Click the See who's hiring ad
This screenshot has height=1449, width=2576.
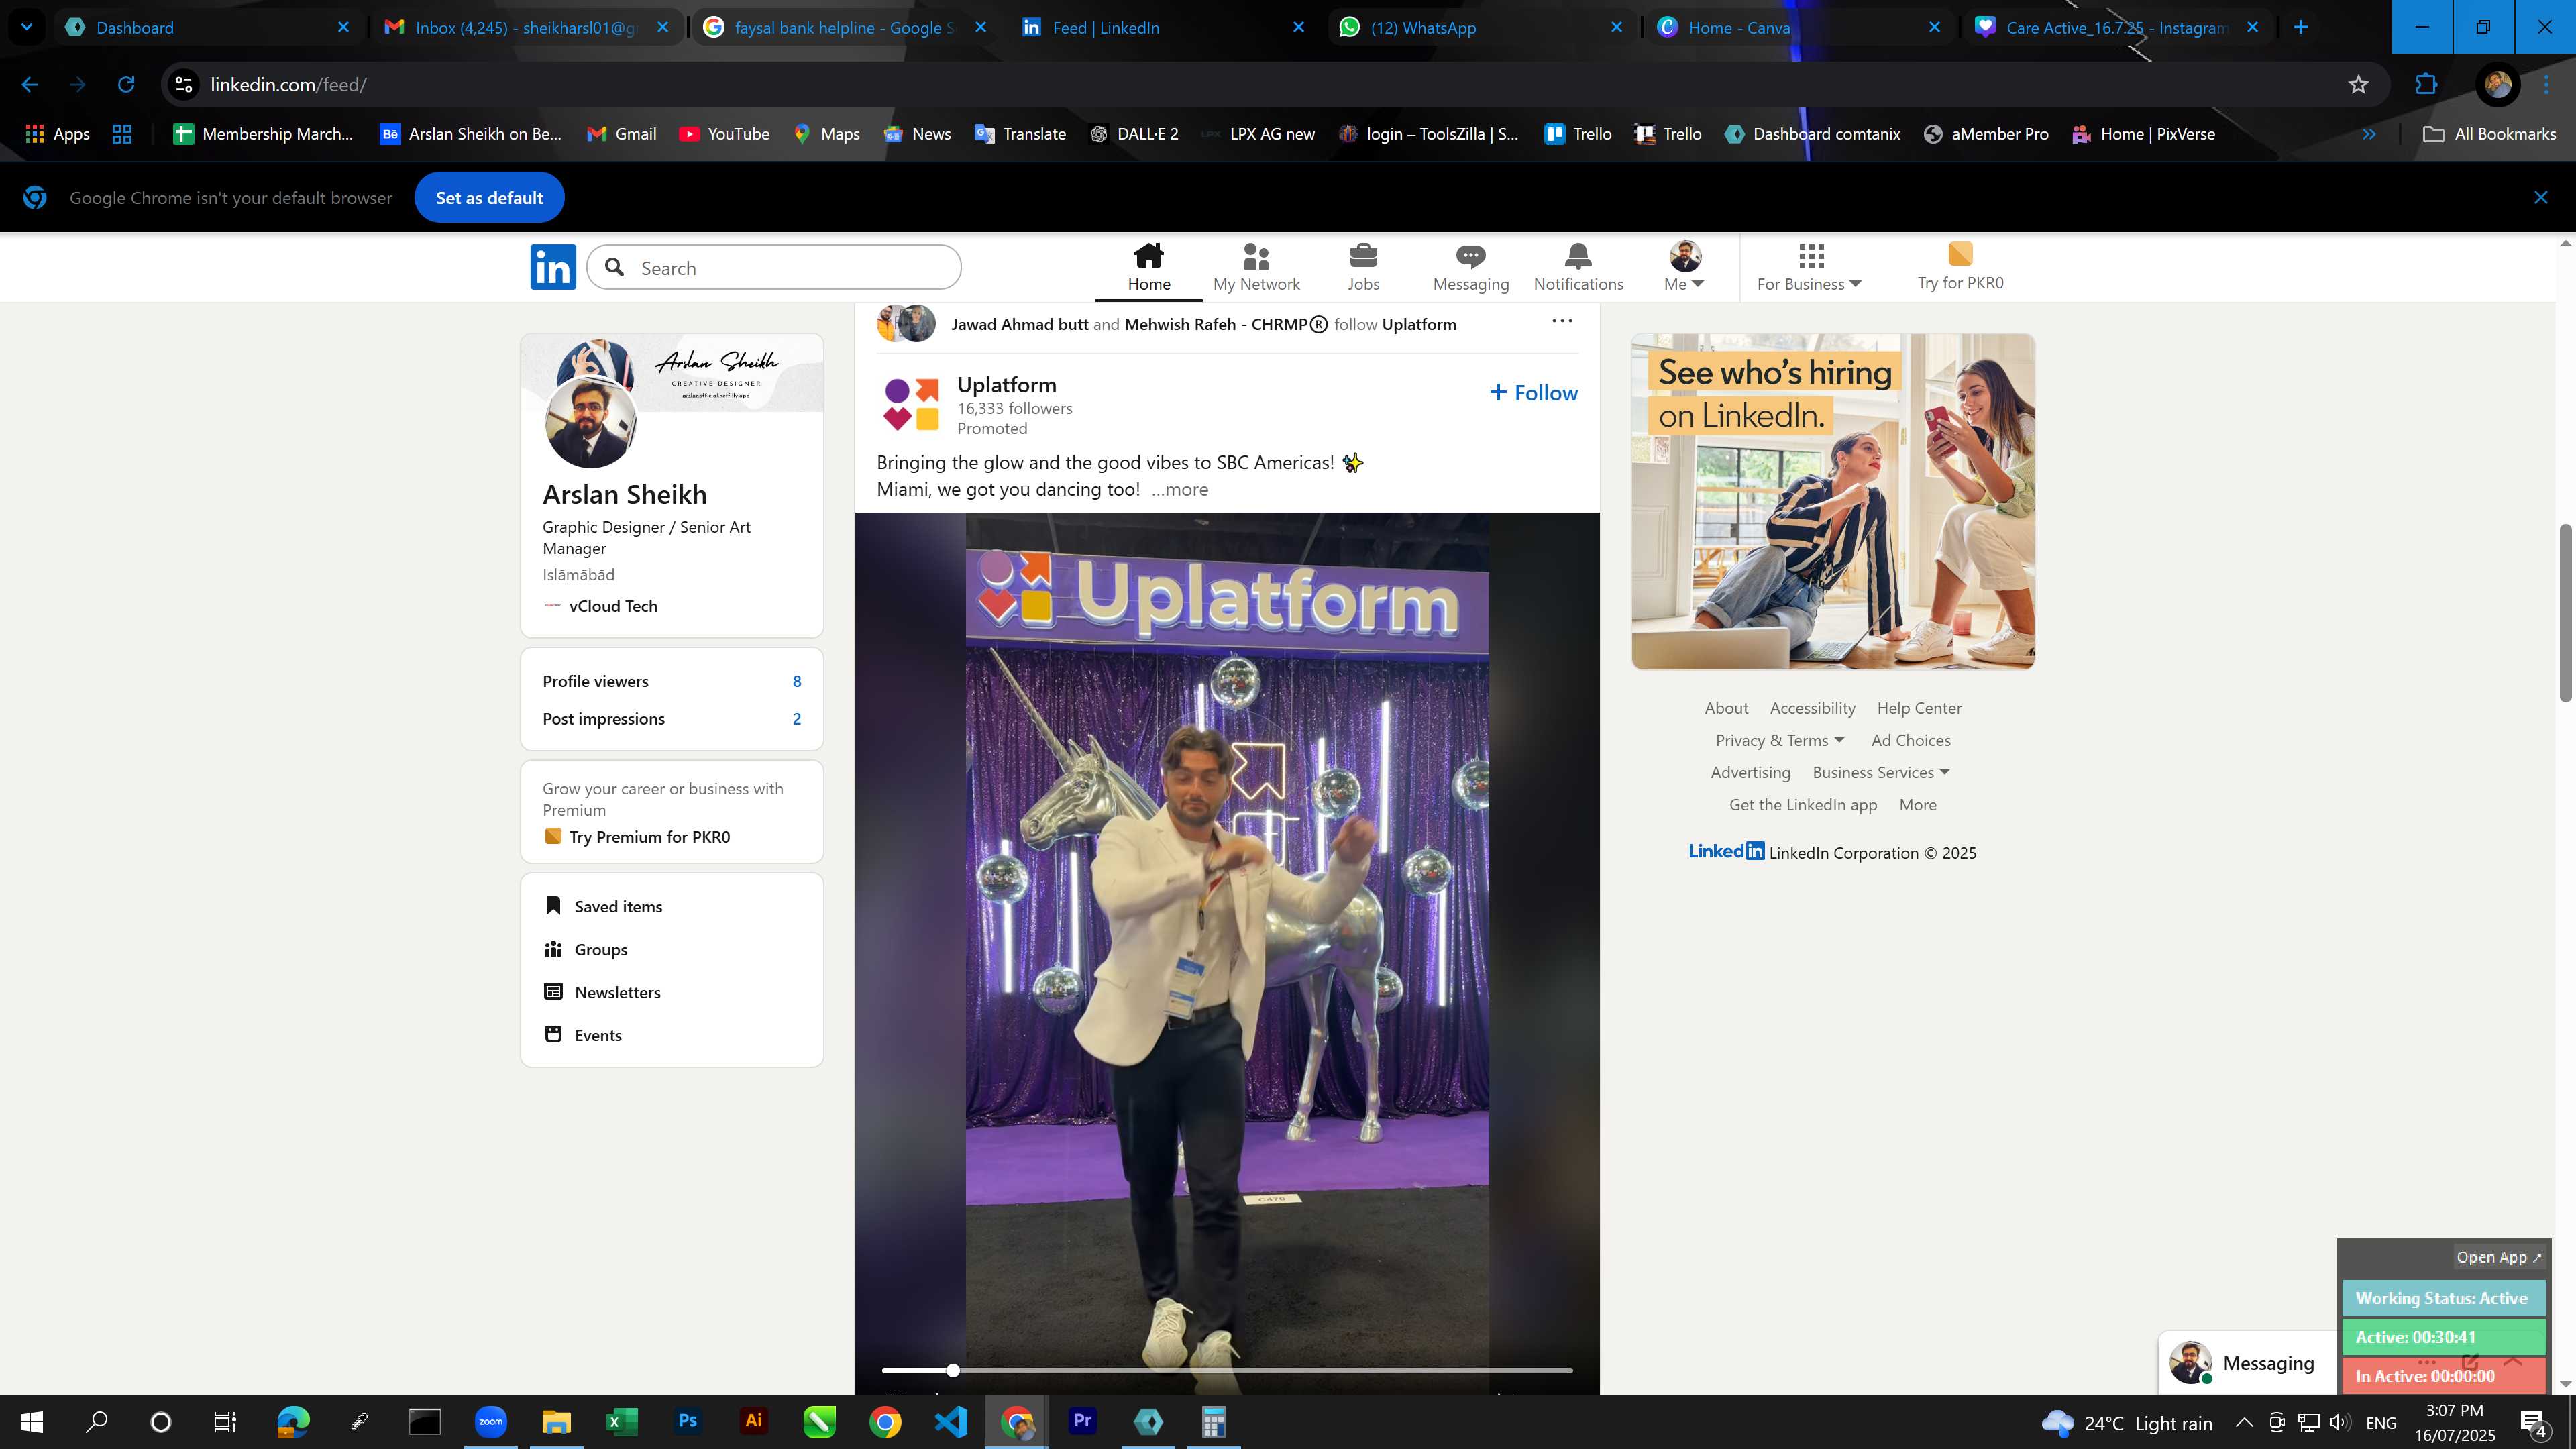(1832, 501)
